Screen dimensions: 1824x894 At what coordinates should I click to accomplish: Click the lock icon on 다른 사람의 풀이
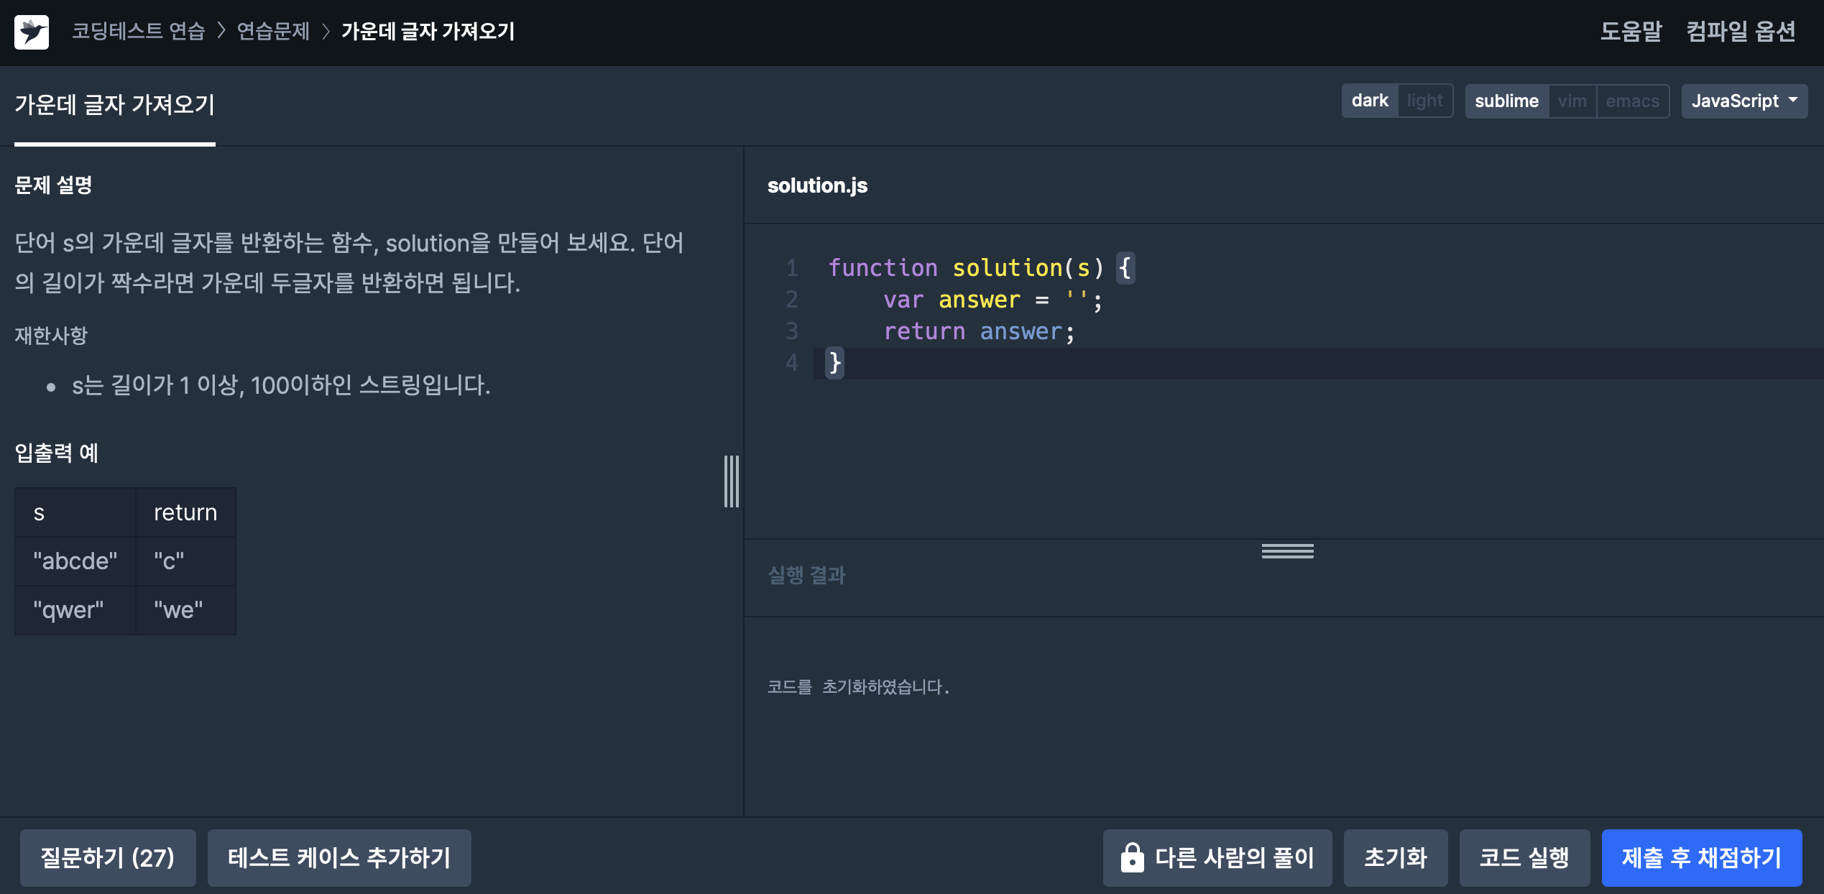[1132, 857]
